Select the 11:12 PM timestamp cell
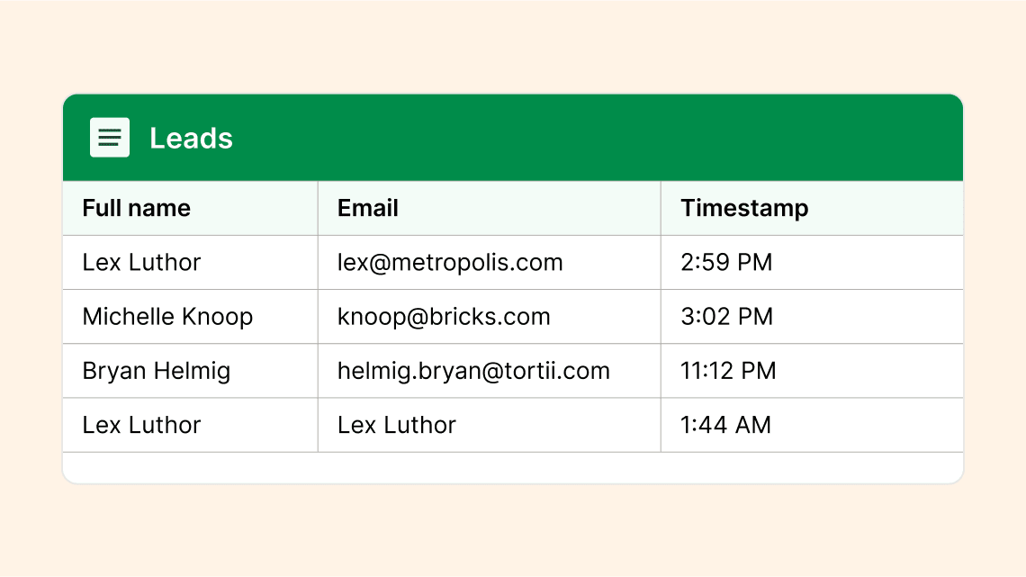Image resolution: width=1026 pixels, height=577 pixels. point(812,371)
